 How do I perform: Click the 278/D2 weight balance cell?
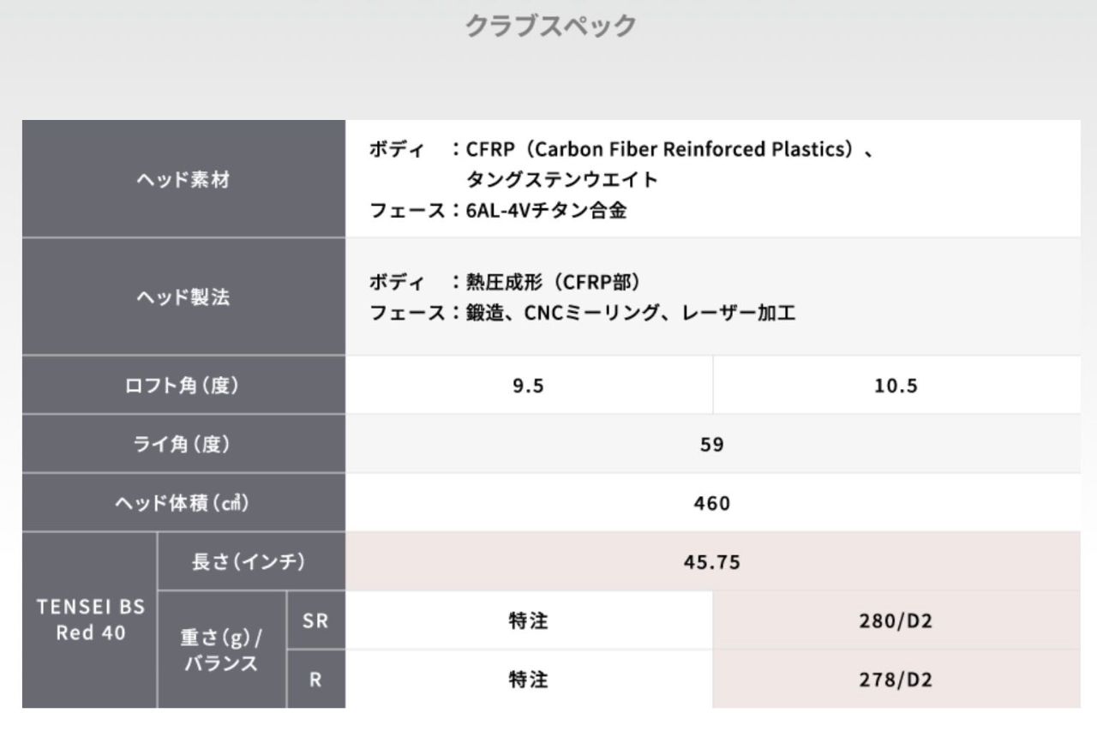coord(896,680)
